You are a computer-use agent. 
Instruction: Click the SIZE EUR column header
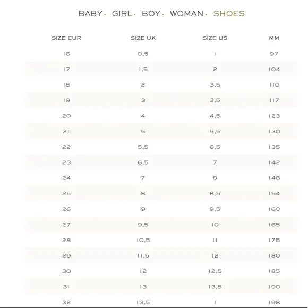pyautogui.click(x=66, y=38)
